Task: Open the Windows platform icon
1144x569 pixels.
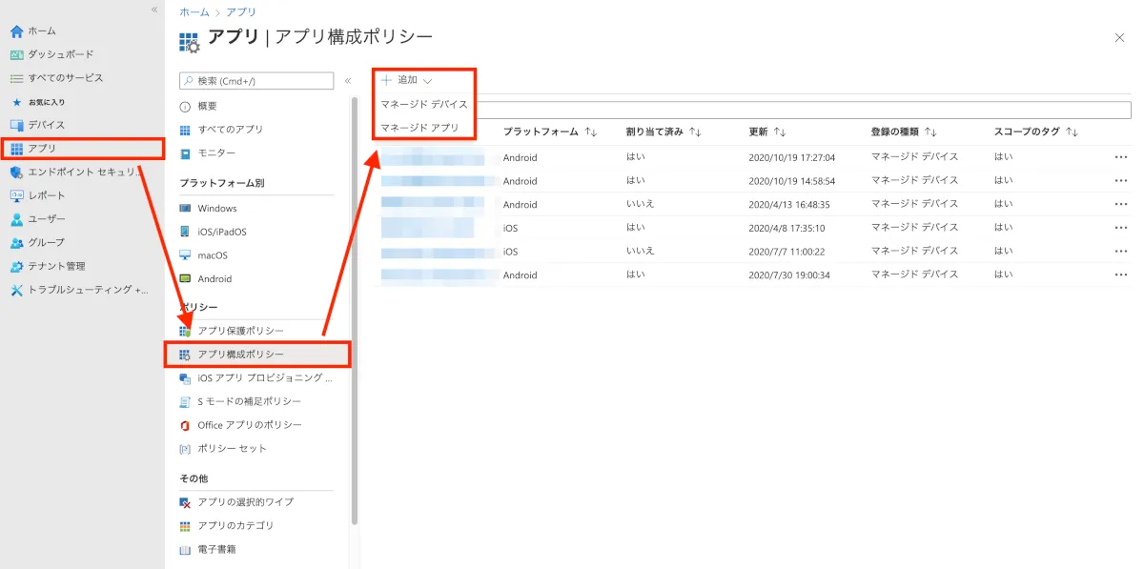Action: [185, 209]
